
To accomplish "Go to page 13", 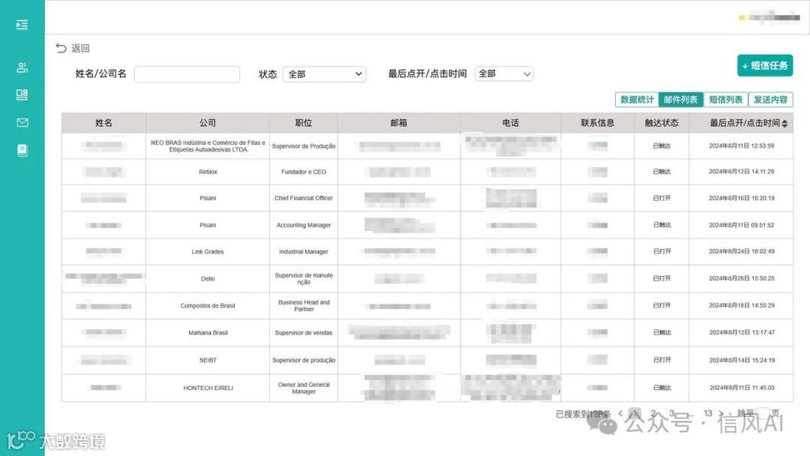I will (708, 413).
